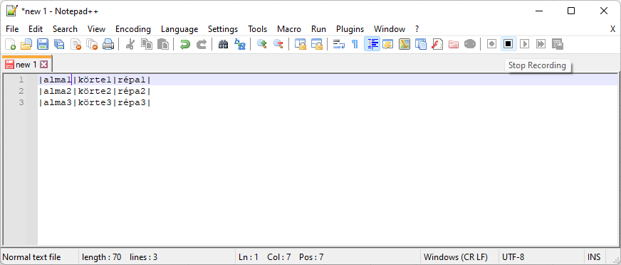
Task: Open the Plugins menu
Action: 350,29
